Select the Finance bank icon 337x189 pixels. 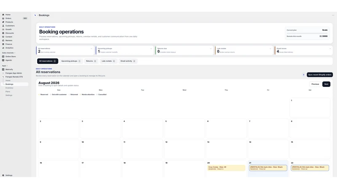(3, 44)
